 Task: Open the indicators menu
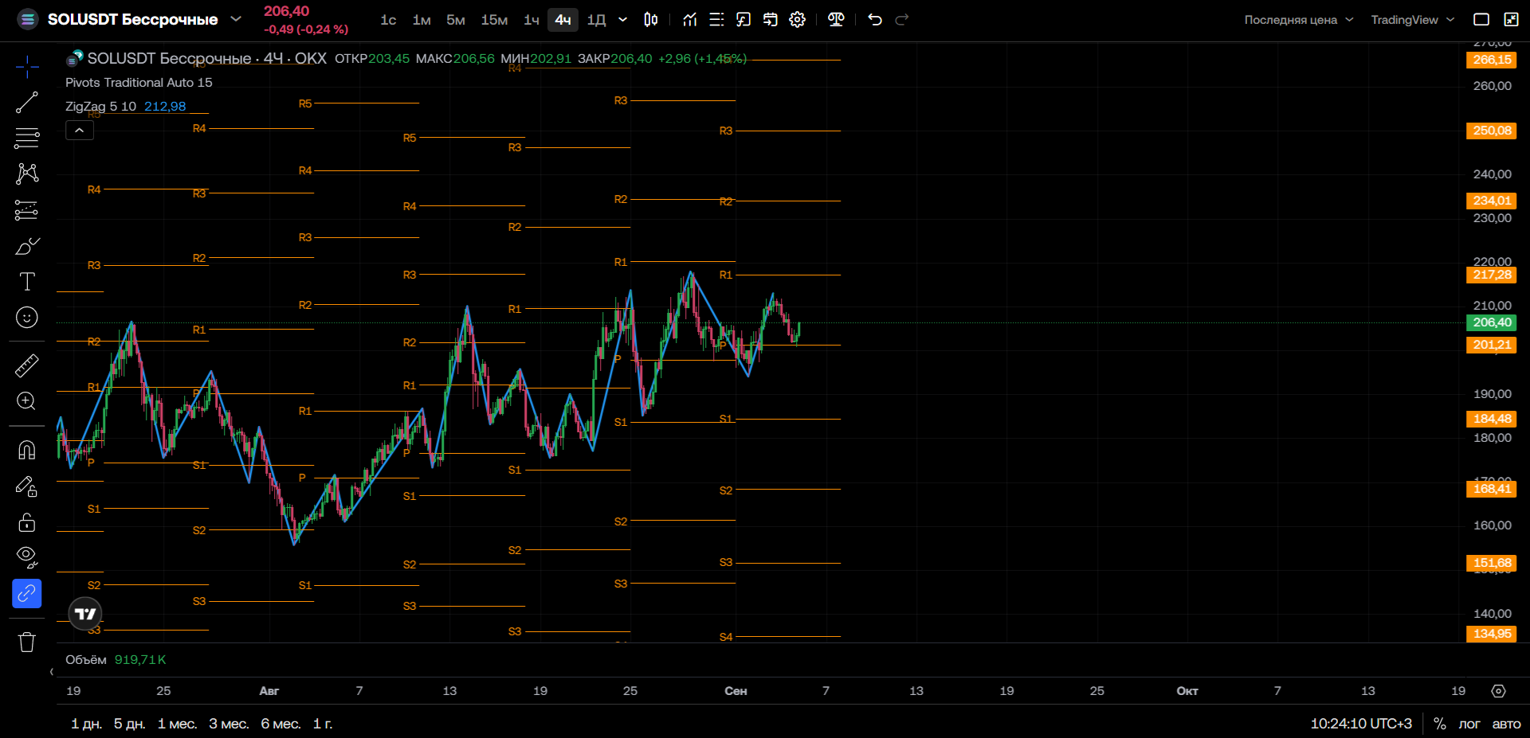pyautogui.click(x=690, y=20)
